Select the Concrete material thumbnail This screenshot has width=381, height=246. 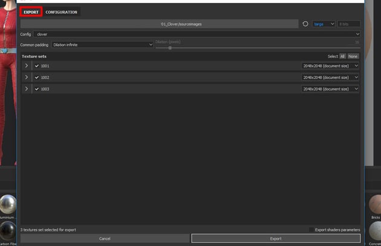click(x=375, y=230)
